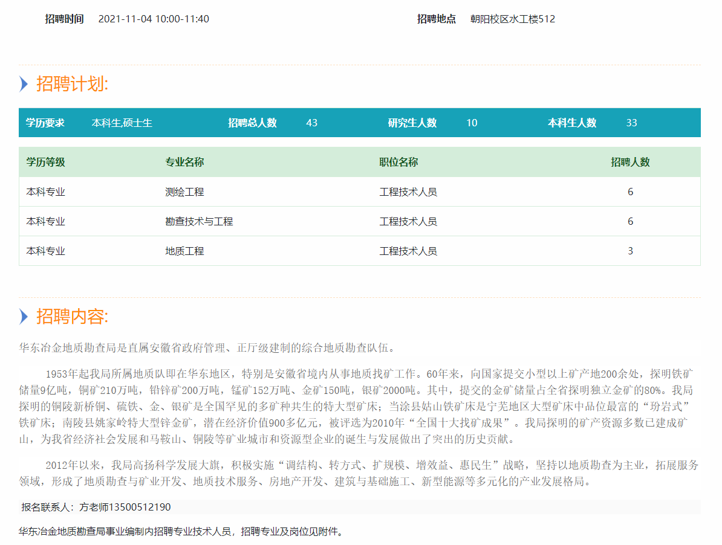
Task: Click the 招聘总人数 label
Action: pos(252,123)
